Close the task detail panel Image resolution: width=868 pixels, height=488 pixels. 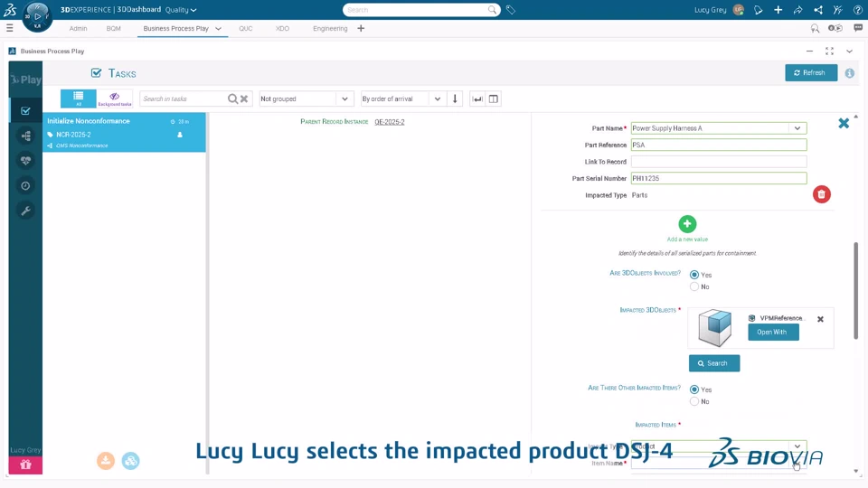tap(844, 123)
